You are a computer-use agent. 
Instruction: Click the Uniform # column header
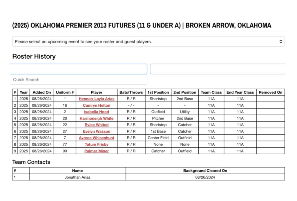pos(65,92)
